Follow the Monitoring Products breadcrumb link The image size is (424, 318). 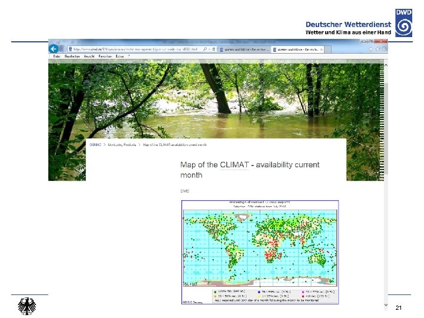coord(122,145)
